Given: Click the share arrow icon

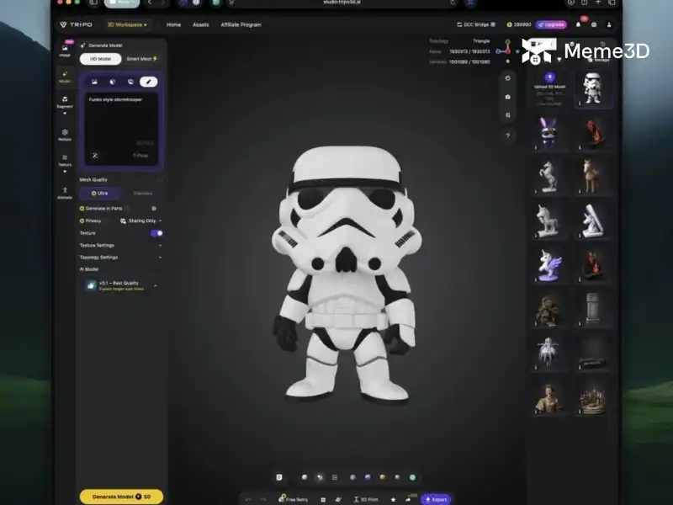Looking at the screenshot, I should (408, 499).
